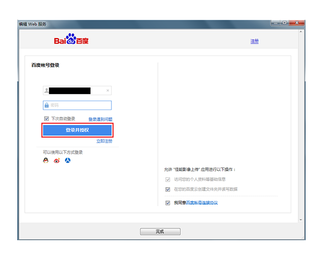This screenshot has width=323, height=260.
Task: Click the 完成 button
Action: (161, 231)
